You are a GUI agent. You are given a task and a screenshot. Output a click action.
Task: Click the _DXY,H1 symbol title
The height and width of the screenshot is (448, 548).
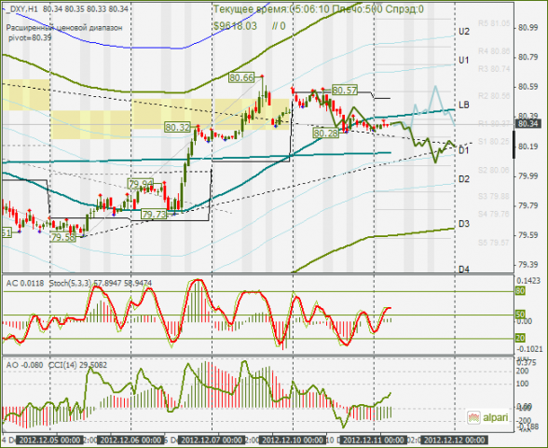(x=21, y=9)
